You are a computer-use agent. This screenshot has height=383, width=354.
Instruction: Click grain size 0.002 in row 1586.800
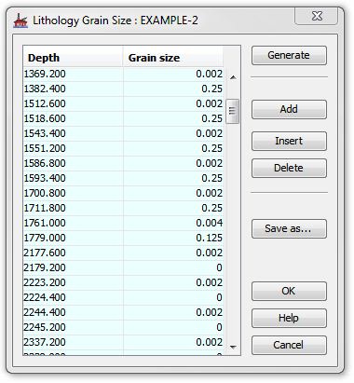click(173, 163)
